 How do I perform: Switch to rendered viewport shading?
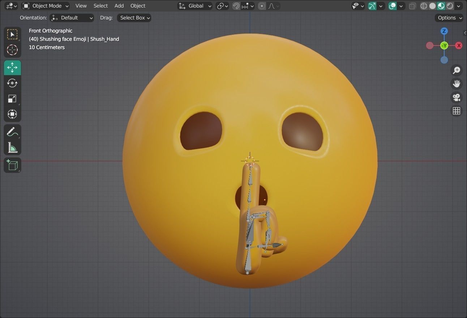tap(450, 6)
